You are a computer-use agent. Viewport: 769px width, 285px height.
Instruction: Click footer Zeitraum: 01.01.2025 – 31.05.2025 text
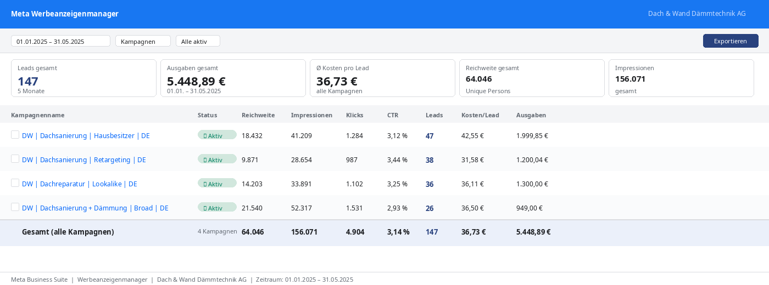[304, 280]
